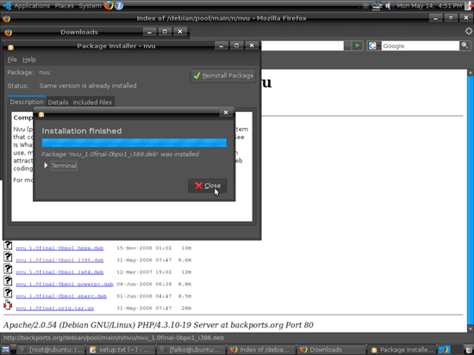Click the Firefox icon at taskbar right

point(445,350)
